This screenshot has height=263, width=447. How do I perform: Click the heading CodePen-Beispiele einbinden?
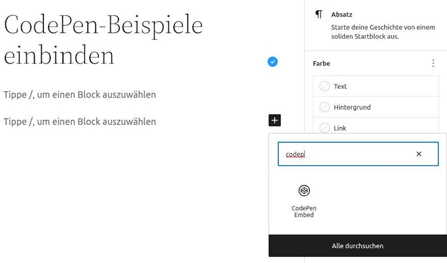point(103,39)
